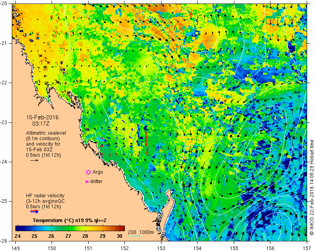Screen dimensions: 315x252
Task: Click the '200 1000m' depth contour label
Action: (x=141, y=232)
